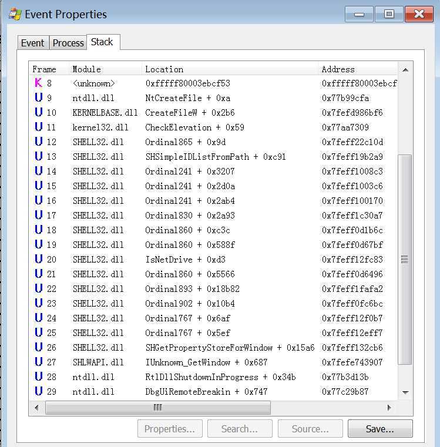Click the U icon beside frame 20
This screenshot has height=447, width=440.
coord(39,259)
